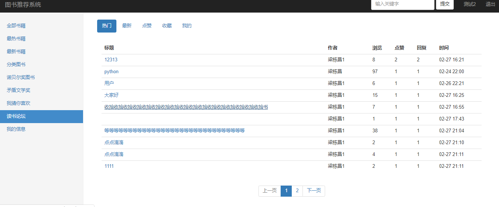The width and height of the screenshot is (499, 207).
Task: Select the highlighted 读书论坛 sidebar item
Action: point(42,116)
